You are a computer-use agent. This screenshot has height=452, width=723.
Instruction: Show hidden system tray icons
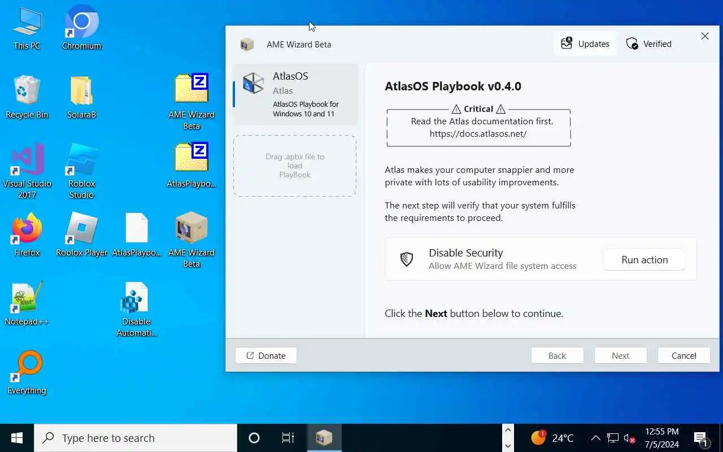[595, 438]
